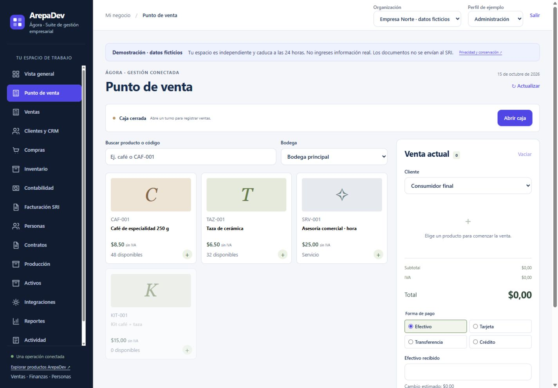The height and width of the screenshot is (388, 558).
Task: Open the Privacidad y conservación link
Action: click(x=480, y=53)
